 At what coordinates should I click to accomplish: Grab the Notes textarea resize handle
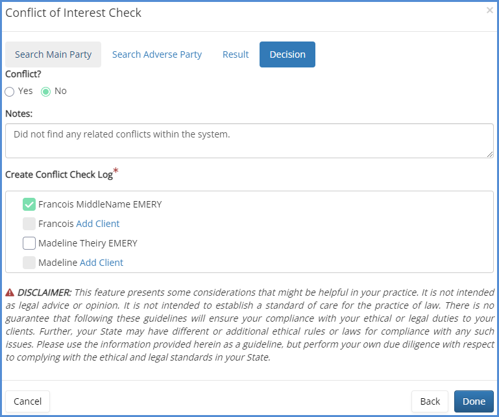pyautogui.click(x=489, y=154)
